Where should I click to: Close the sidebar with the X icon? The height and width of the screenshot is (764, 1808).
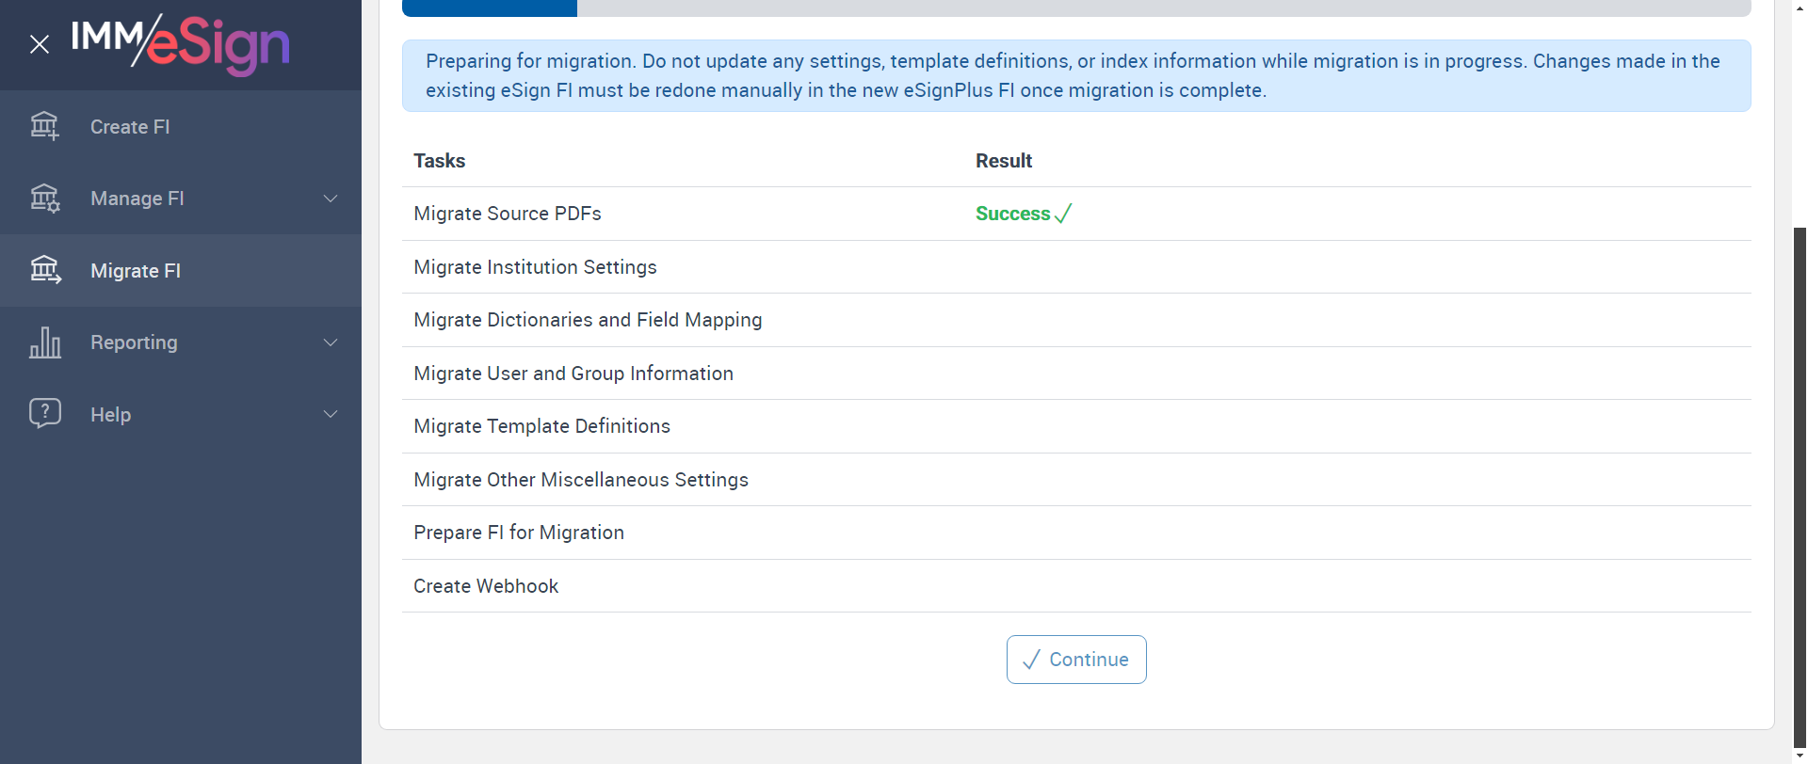pos(40,44)
